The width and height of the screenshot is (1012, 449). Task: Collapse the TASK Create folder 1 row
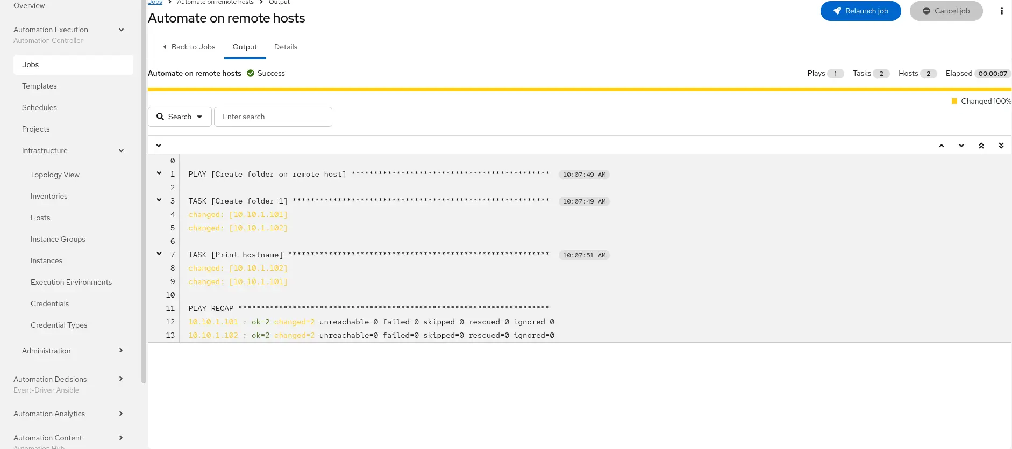159,200
